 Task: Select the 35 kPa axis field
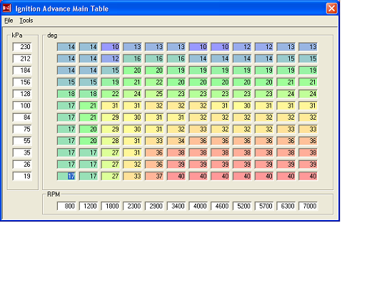point(22,152)
